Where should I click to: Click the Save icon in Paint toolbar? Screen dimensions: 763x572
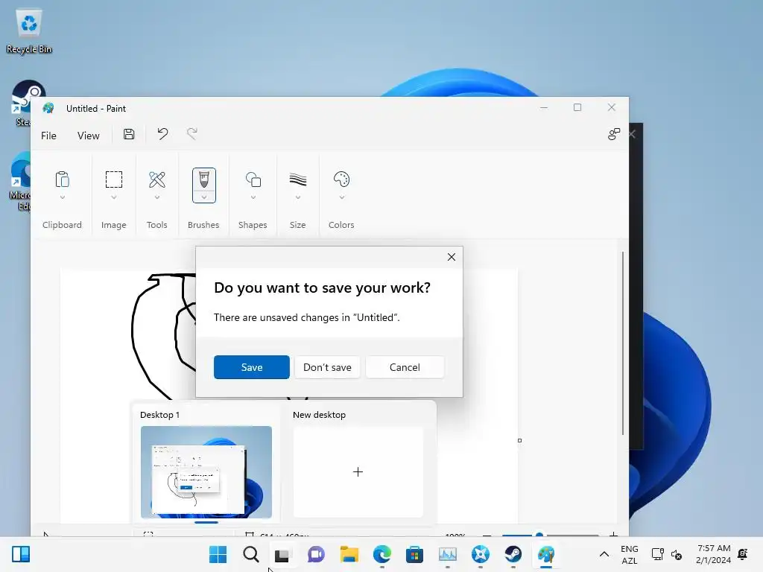pyautogui.click(x=129, y=134)
